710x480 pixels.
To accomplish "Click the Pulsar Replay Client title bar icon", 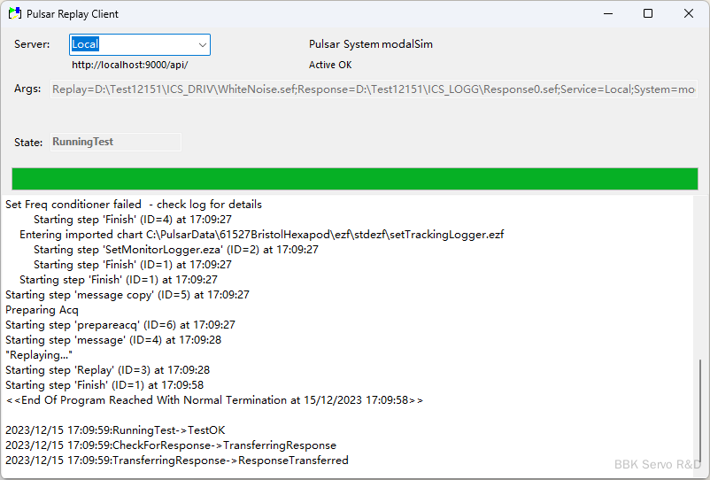I will click(14, 14).
